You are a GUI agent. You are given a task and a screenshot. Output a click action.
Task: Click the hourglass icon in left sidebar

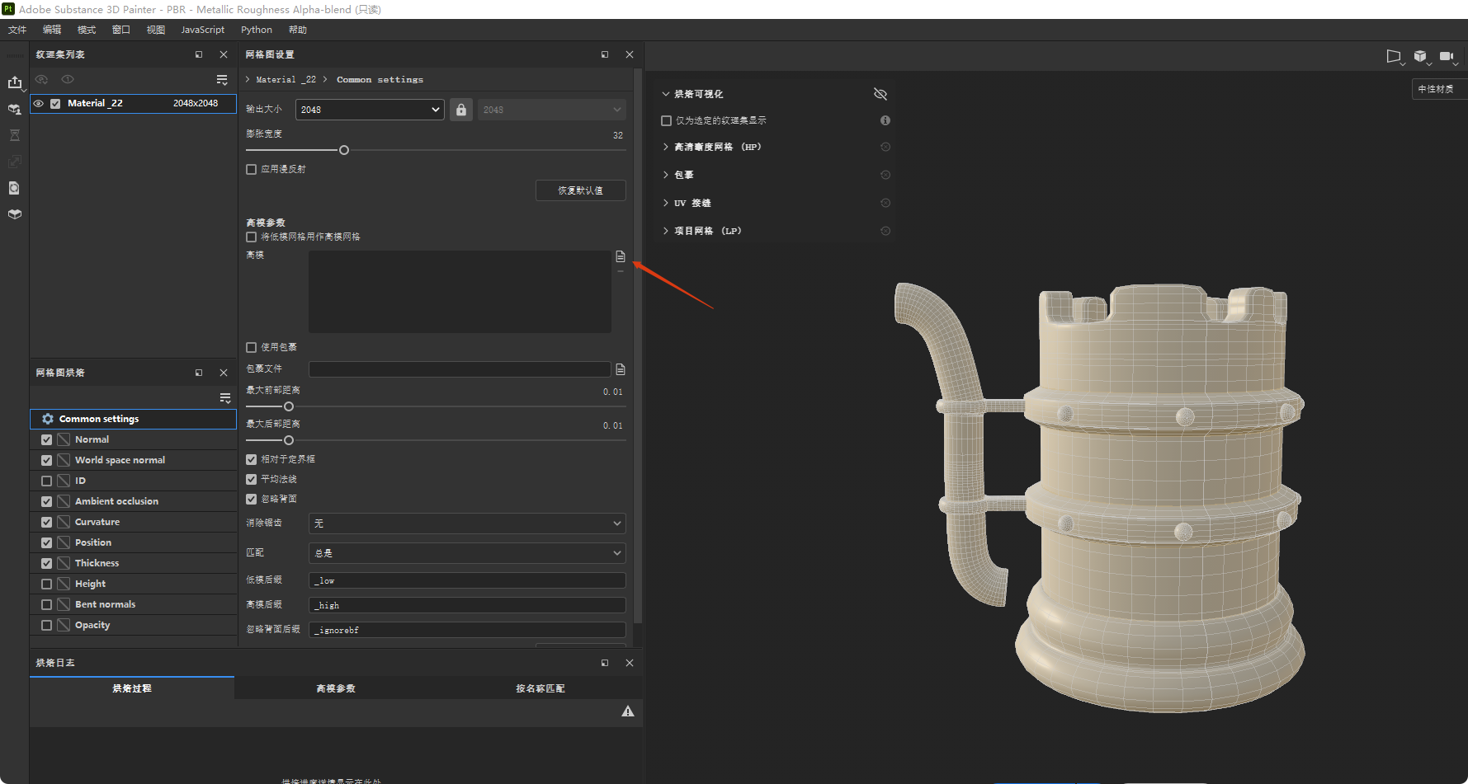(15, 135)
